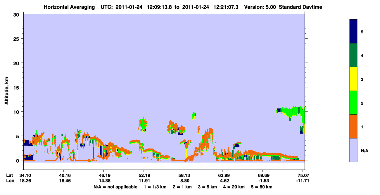Click the bright green colorbar segment labeled 2
This screenshot has height=195, width=380.
[x=353, y=103]
